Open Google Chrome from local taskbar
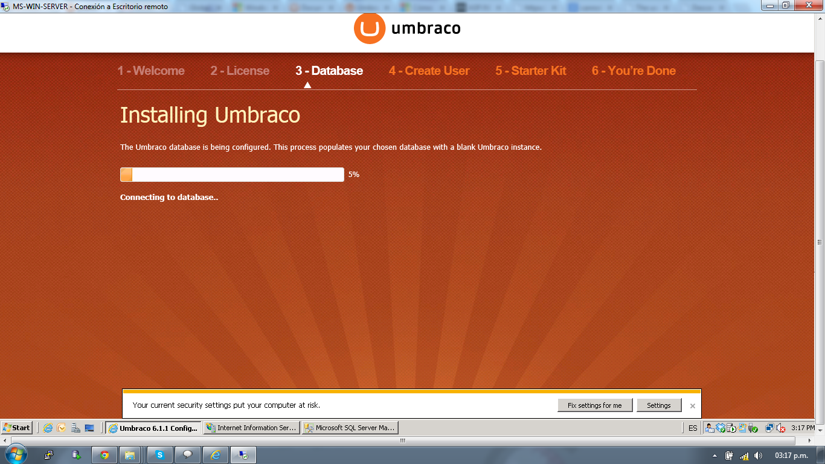The image size is (825, 464). point(104,455)
